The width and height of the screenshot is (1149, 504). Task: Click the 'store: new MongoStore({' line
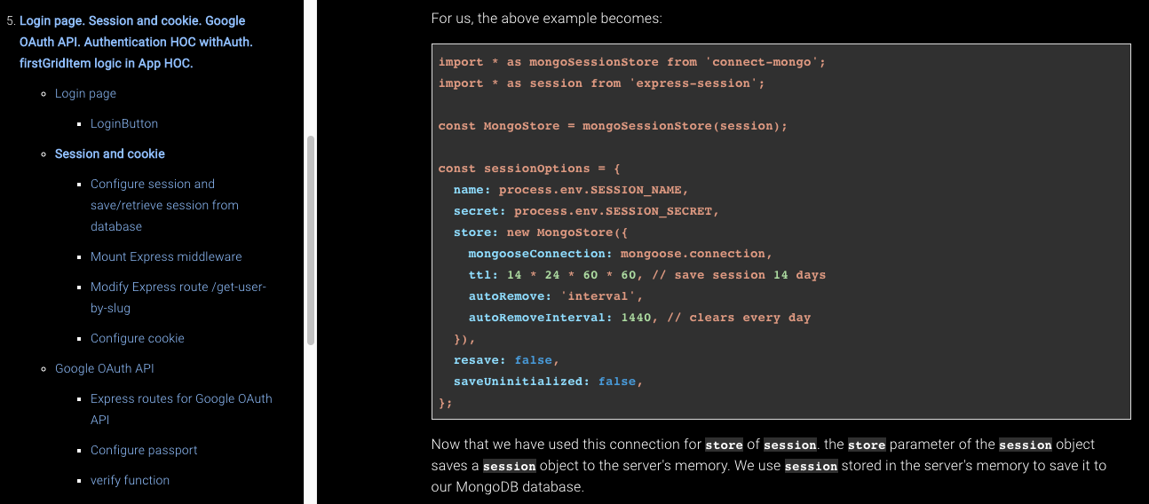pyautogui.click(x=541, y=232)
